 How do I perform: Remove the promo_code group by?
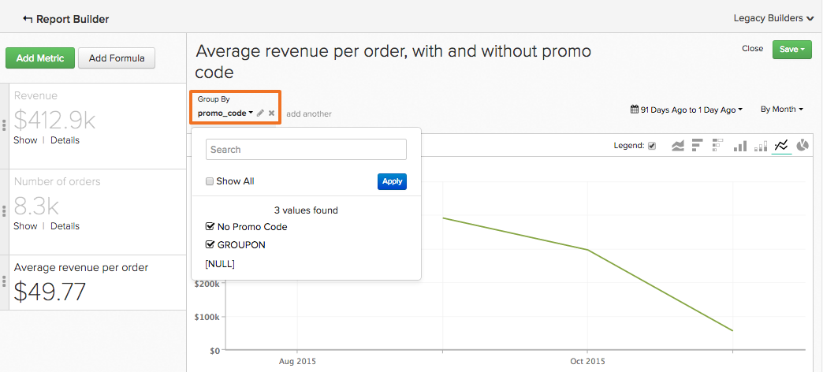click(x=272, y=113)
